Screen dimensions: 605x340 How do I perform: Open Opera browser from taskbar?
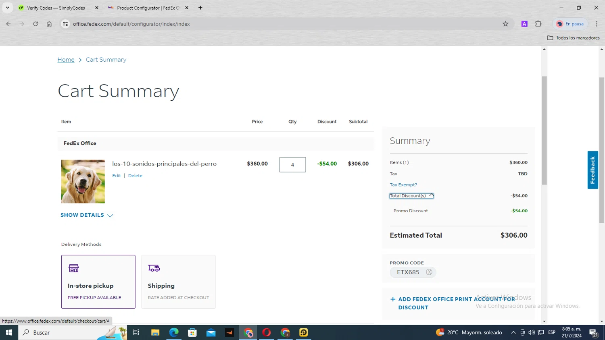tap(267, 332)
